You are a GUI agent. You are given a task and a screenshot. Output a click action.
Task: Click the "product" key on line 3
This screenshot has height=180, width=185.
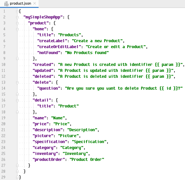coord(38,23)
